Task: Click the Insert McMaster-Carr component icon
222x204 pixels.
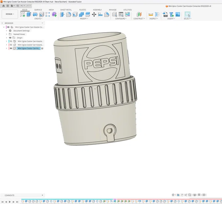Action: (172, 14)
